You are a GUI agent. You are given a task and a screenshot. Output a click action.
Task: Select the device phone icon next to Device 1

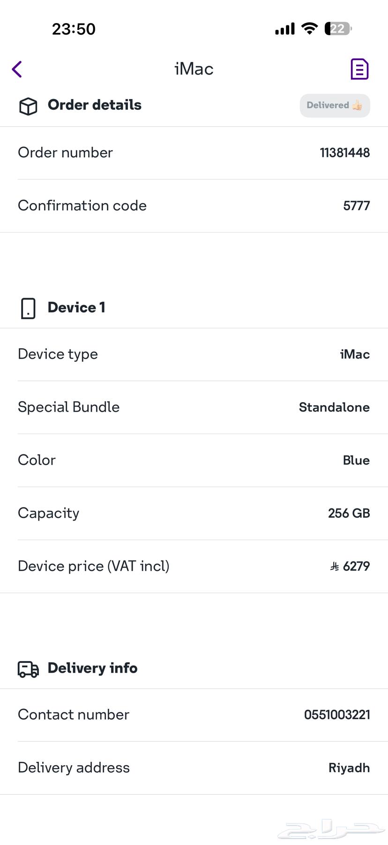[28, 307]
